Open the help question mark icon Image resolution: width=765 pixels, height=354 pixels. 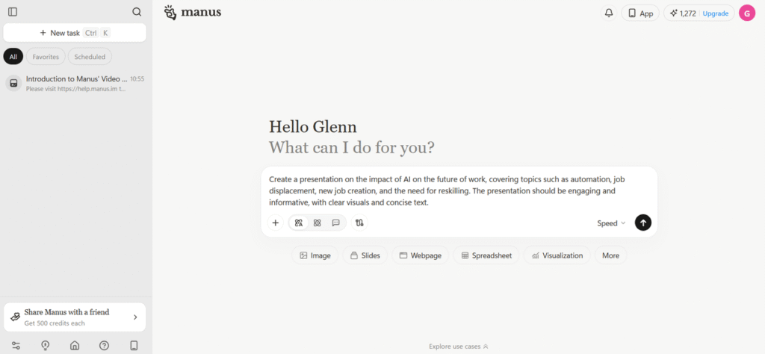click(x=104, y=345)
